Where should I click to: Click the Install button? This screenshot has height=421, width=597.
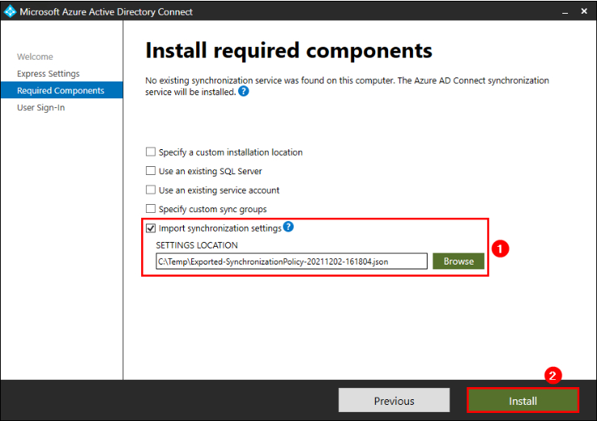coord(523,401)
